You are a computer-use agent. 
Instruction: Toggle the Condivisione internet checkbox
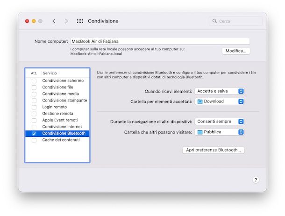[x=34, y=127]
